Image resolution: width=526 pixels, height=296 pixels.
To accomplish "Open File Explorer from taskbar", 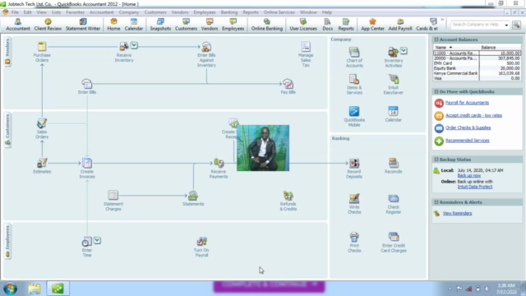I will [34, 289].
